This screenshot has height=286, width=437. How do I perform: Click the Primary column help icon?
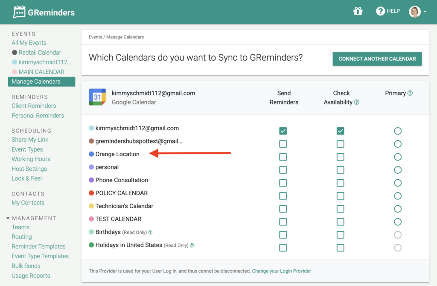410,93
